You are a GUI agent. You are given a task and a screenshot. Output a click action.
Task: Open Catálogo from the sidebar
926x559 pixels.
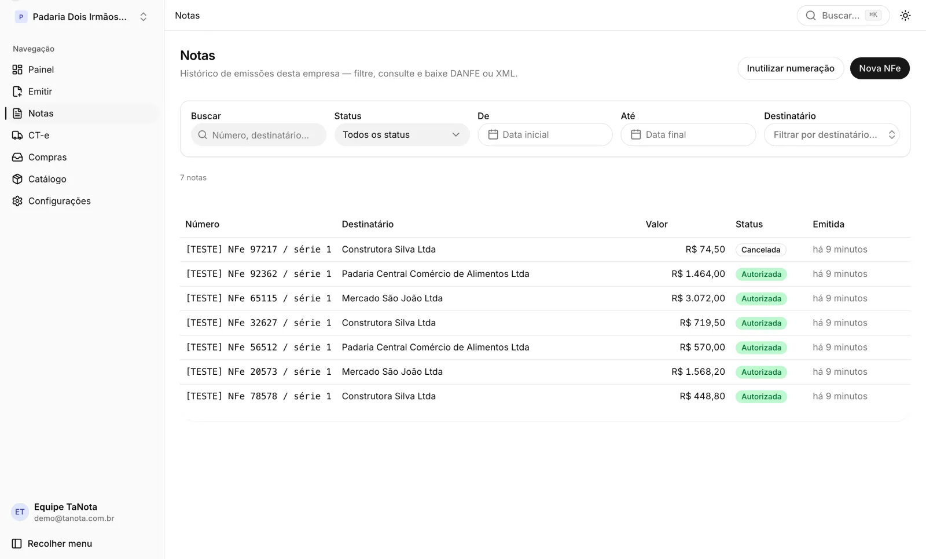point(82,179)
